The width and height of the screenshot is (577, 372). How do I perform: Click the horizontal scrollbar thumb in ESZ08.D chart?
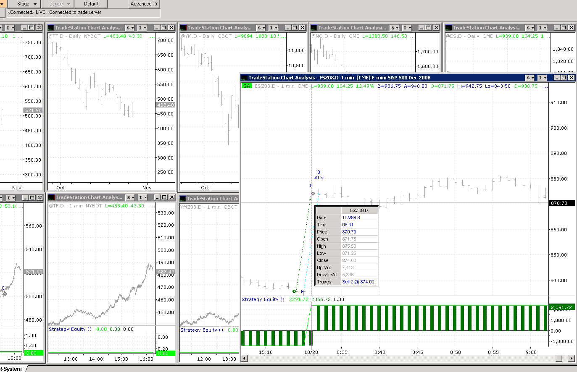pyautogui.click(x=559, y=358)
